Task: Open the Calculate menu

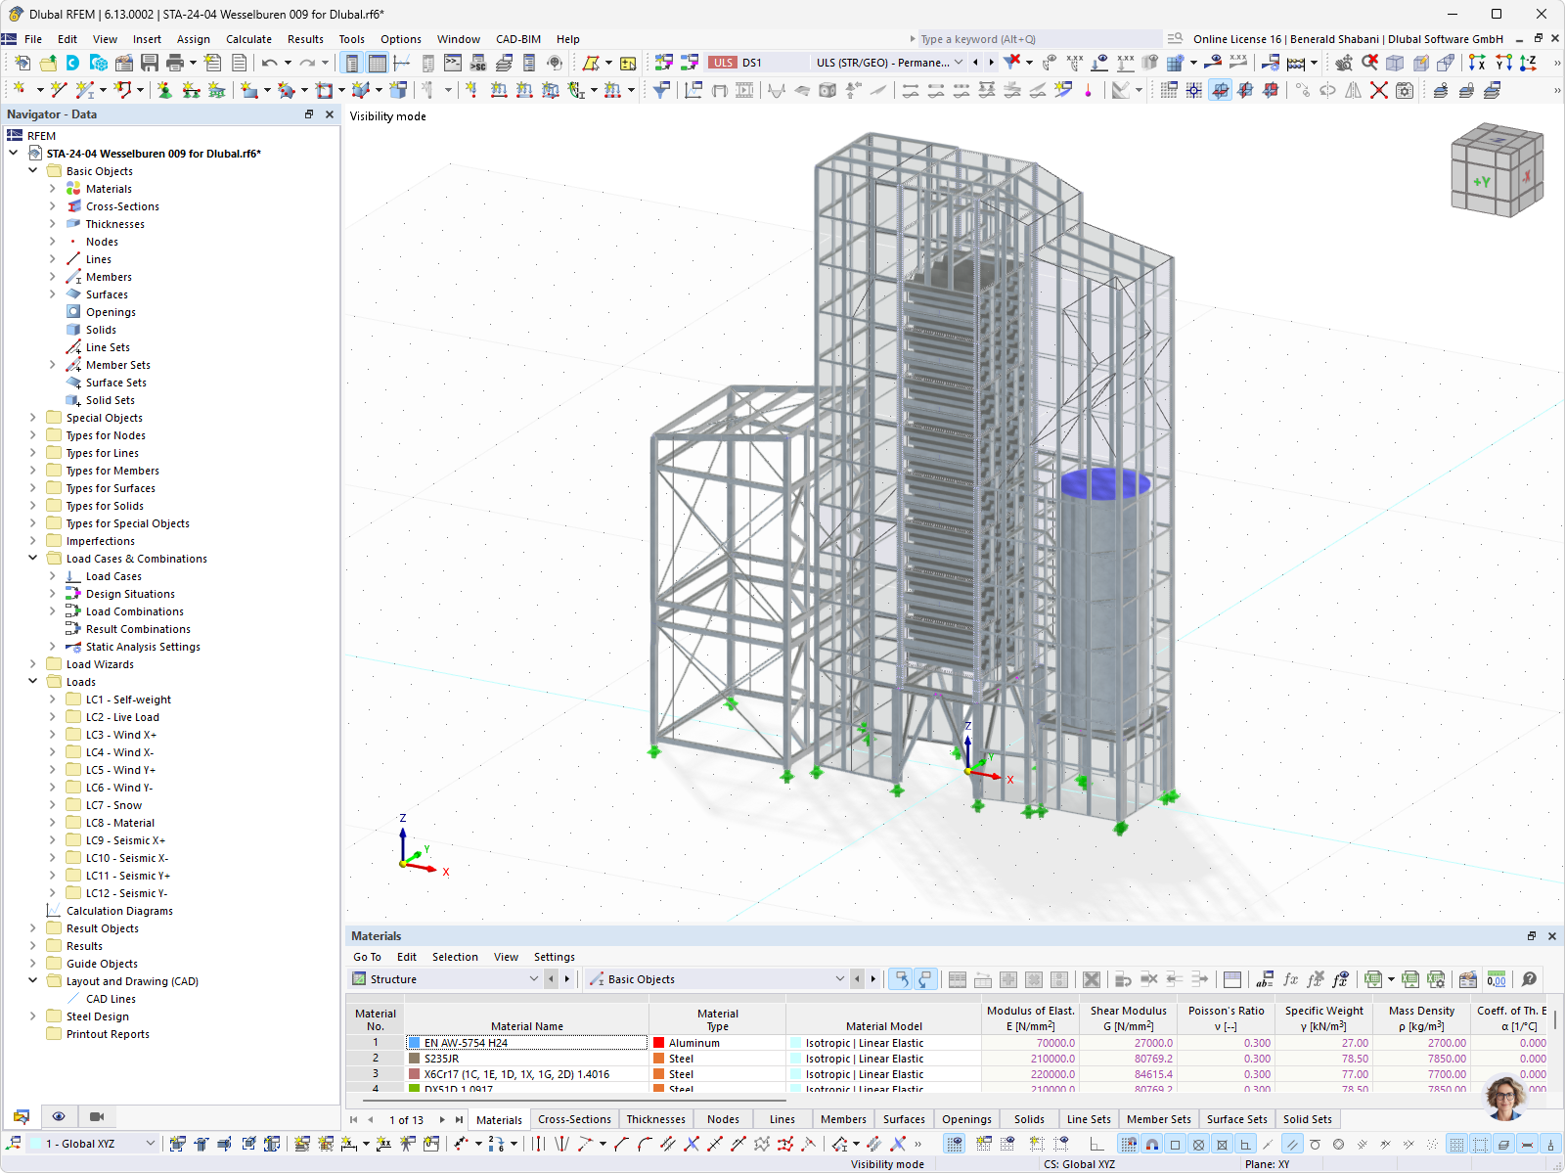Action: (249, 39)
